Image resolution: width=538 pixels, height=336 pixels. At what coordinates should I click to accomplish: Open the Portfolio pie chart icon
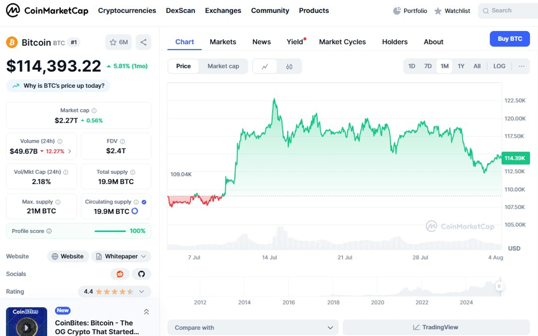(397, 11)
